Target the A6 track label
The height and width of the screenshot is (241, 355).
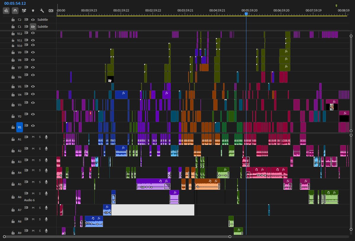coord(20,197)
